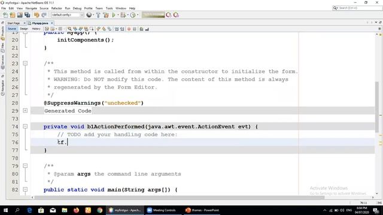
Task: Click the New Project toolbar icon
Action: coord(13,15)
